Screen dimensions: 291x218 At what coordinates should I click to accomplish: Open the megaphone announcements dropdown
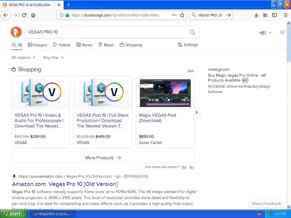pyautogui.click(x=265, y=33)
